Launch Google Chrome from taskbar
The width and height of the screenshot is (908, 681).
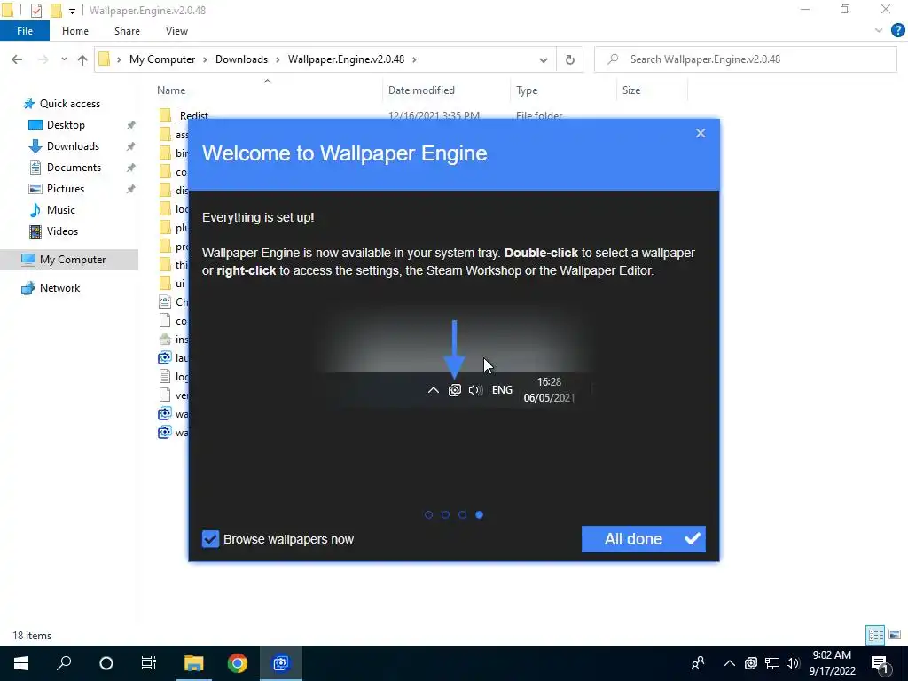(x=238, y=663)
